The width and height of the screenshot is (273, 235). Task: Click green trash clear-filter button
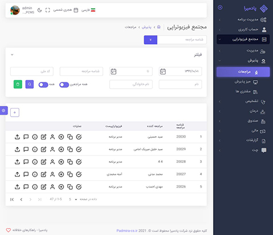tap(18, 84)
